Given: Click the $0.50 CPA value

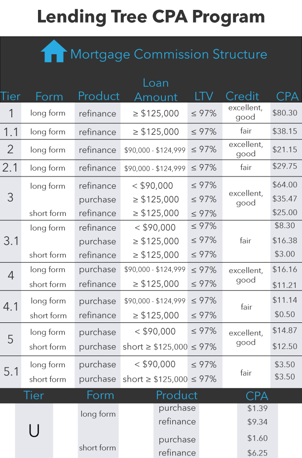Looking at the screenshot, I should (x=285, y=315).
